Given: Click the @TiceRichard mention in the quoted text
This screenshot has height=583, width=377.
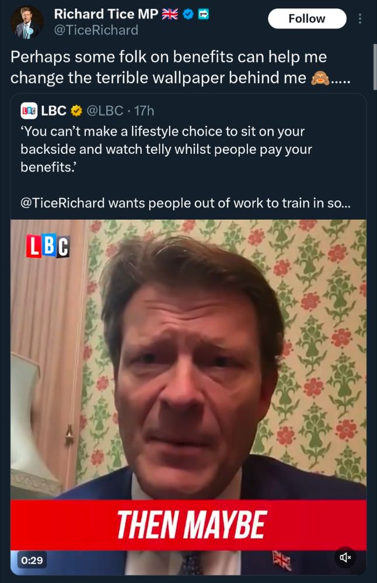Looking at the screenshot, I should click(62, 203).
